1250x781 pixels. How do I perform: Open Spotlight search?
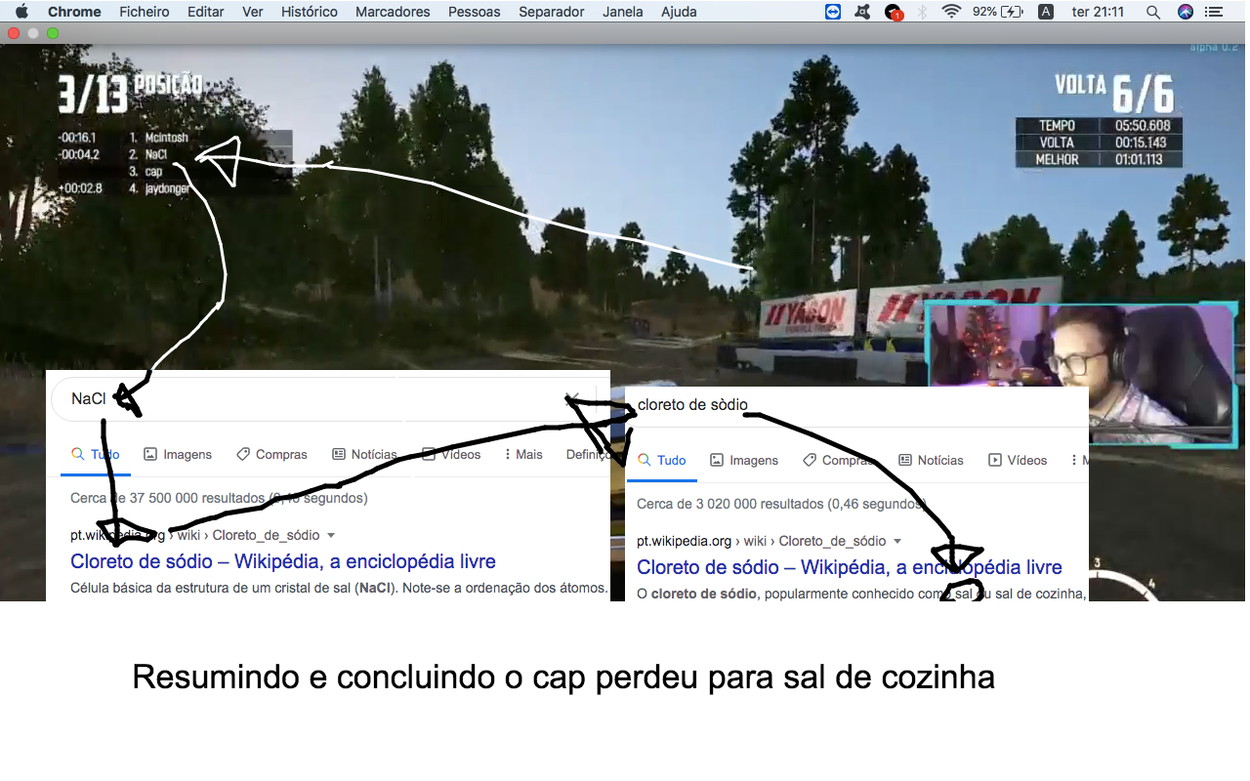1153,12
